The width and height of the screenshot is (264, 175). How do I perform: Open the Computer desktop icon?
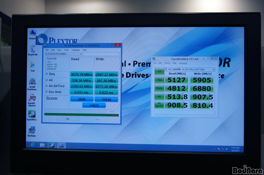click(33, 34)
